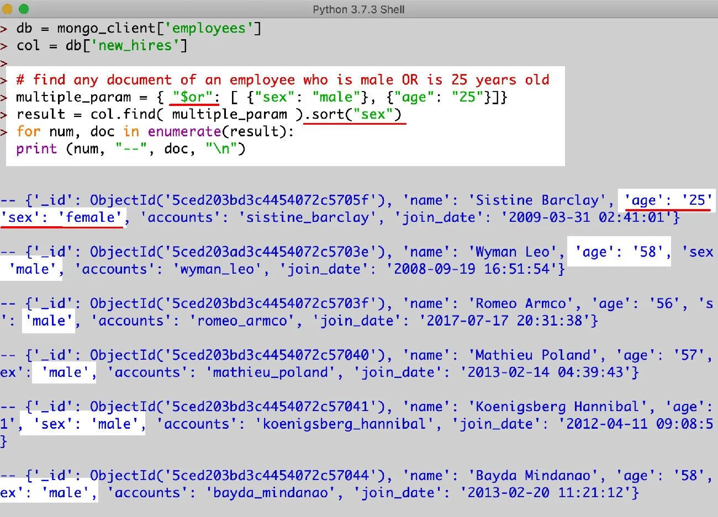718x517 pixels.
Task: Click the ObjectId '5ced203bd3c4454072c57041'
Action: 271,407
